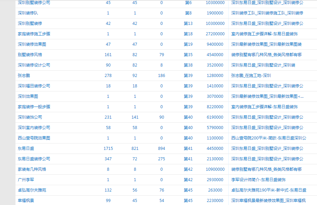Open page title 李军设计师简介-东易日盛装饰
Image resolution: width=317 pixels, height=205 pixels.
(x=259, y=180)
